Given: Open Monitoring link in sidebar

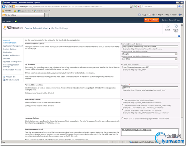Looking at the screenshot, I should pyautogui.click(x=7, y=52).
